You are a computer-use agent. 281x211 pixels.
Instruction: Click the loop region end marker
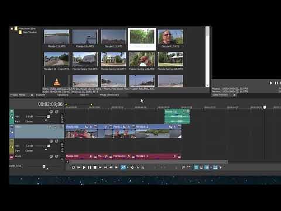91,105
